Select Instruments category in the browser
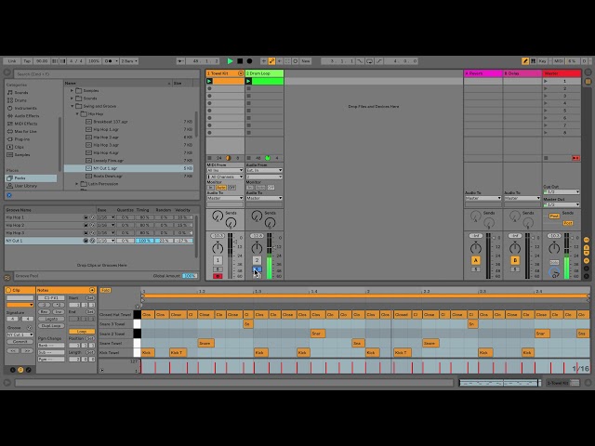Image resolution: width=595 pixels, height=446 pixels. tap(25, 108)
